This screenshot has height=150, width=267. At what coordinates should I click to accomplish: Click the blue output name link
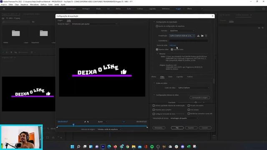coord(172,45)
